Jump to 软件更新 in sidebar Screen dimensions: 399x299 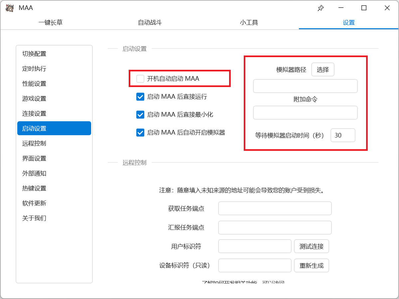coord(34,203)
